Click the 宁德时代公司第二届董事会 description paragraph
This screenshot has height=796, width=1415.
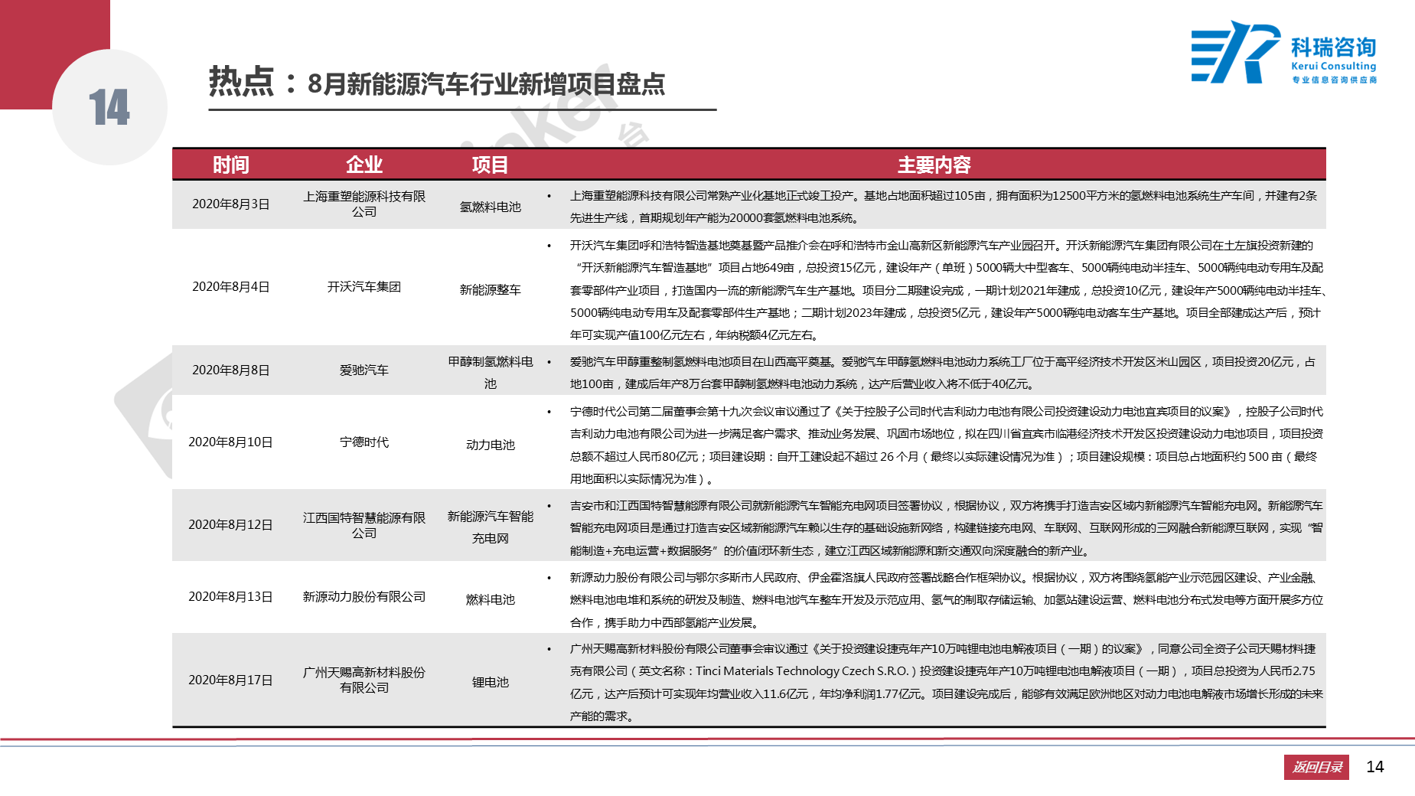[x=947, y=445]
